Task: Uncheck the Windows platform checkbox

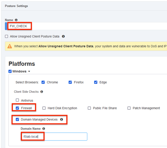Action: coord(10,71)
